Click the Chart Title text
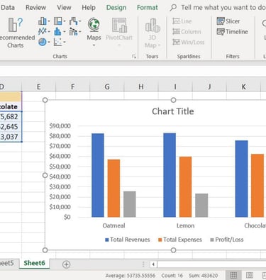This screenshot has width=266, height=280. point(173,111)
